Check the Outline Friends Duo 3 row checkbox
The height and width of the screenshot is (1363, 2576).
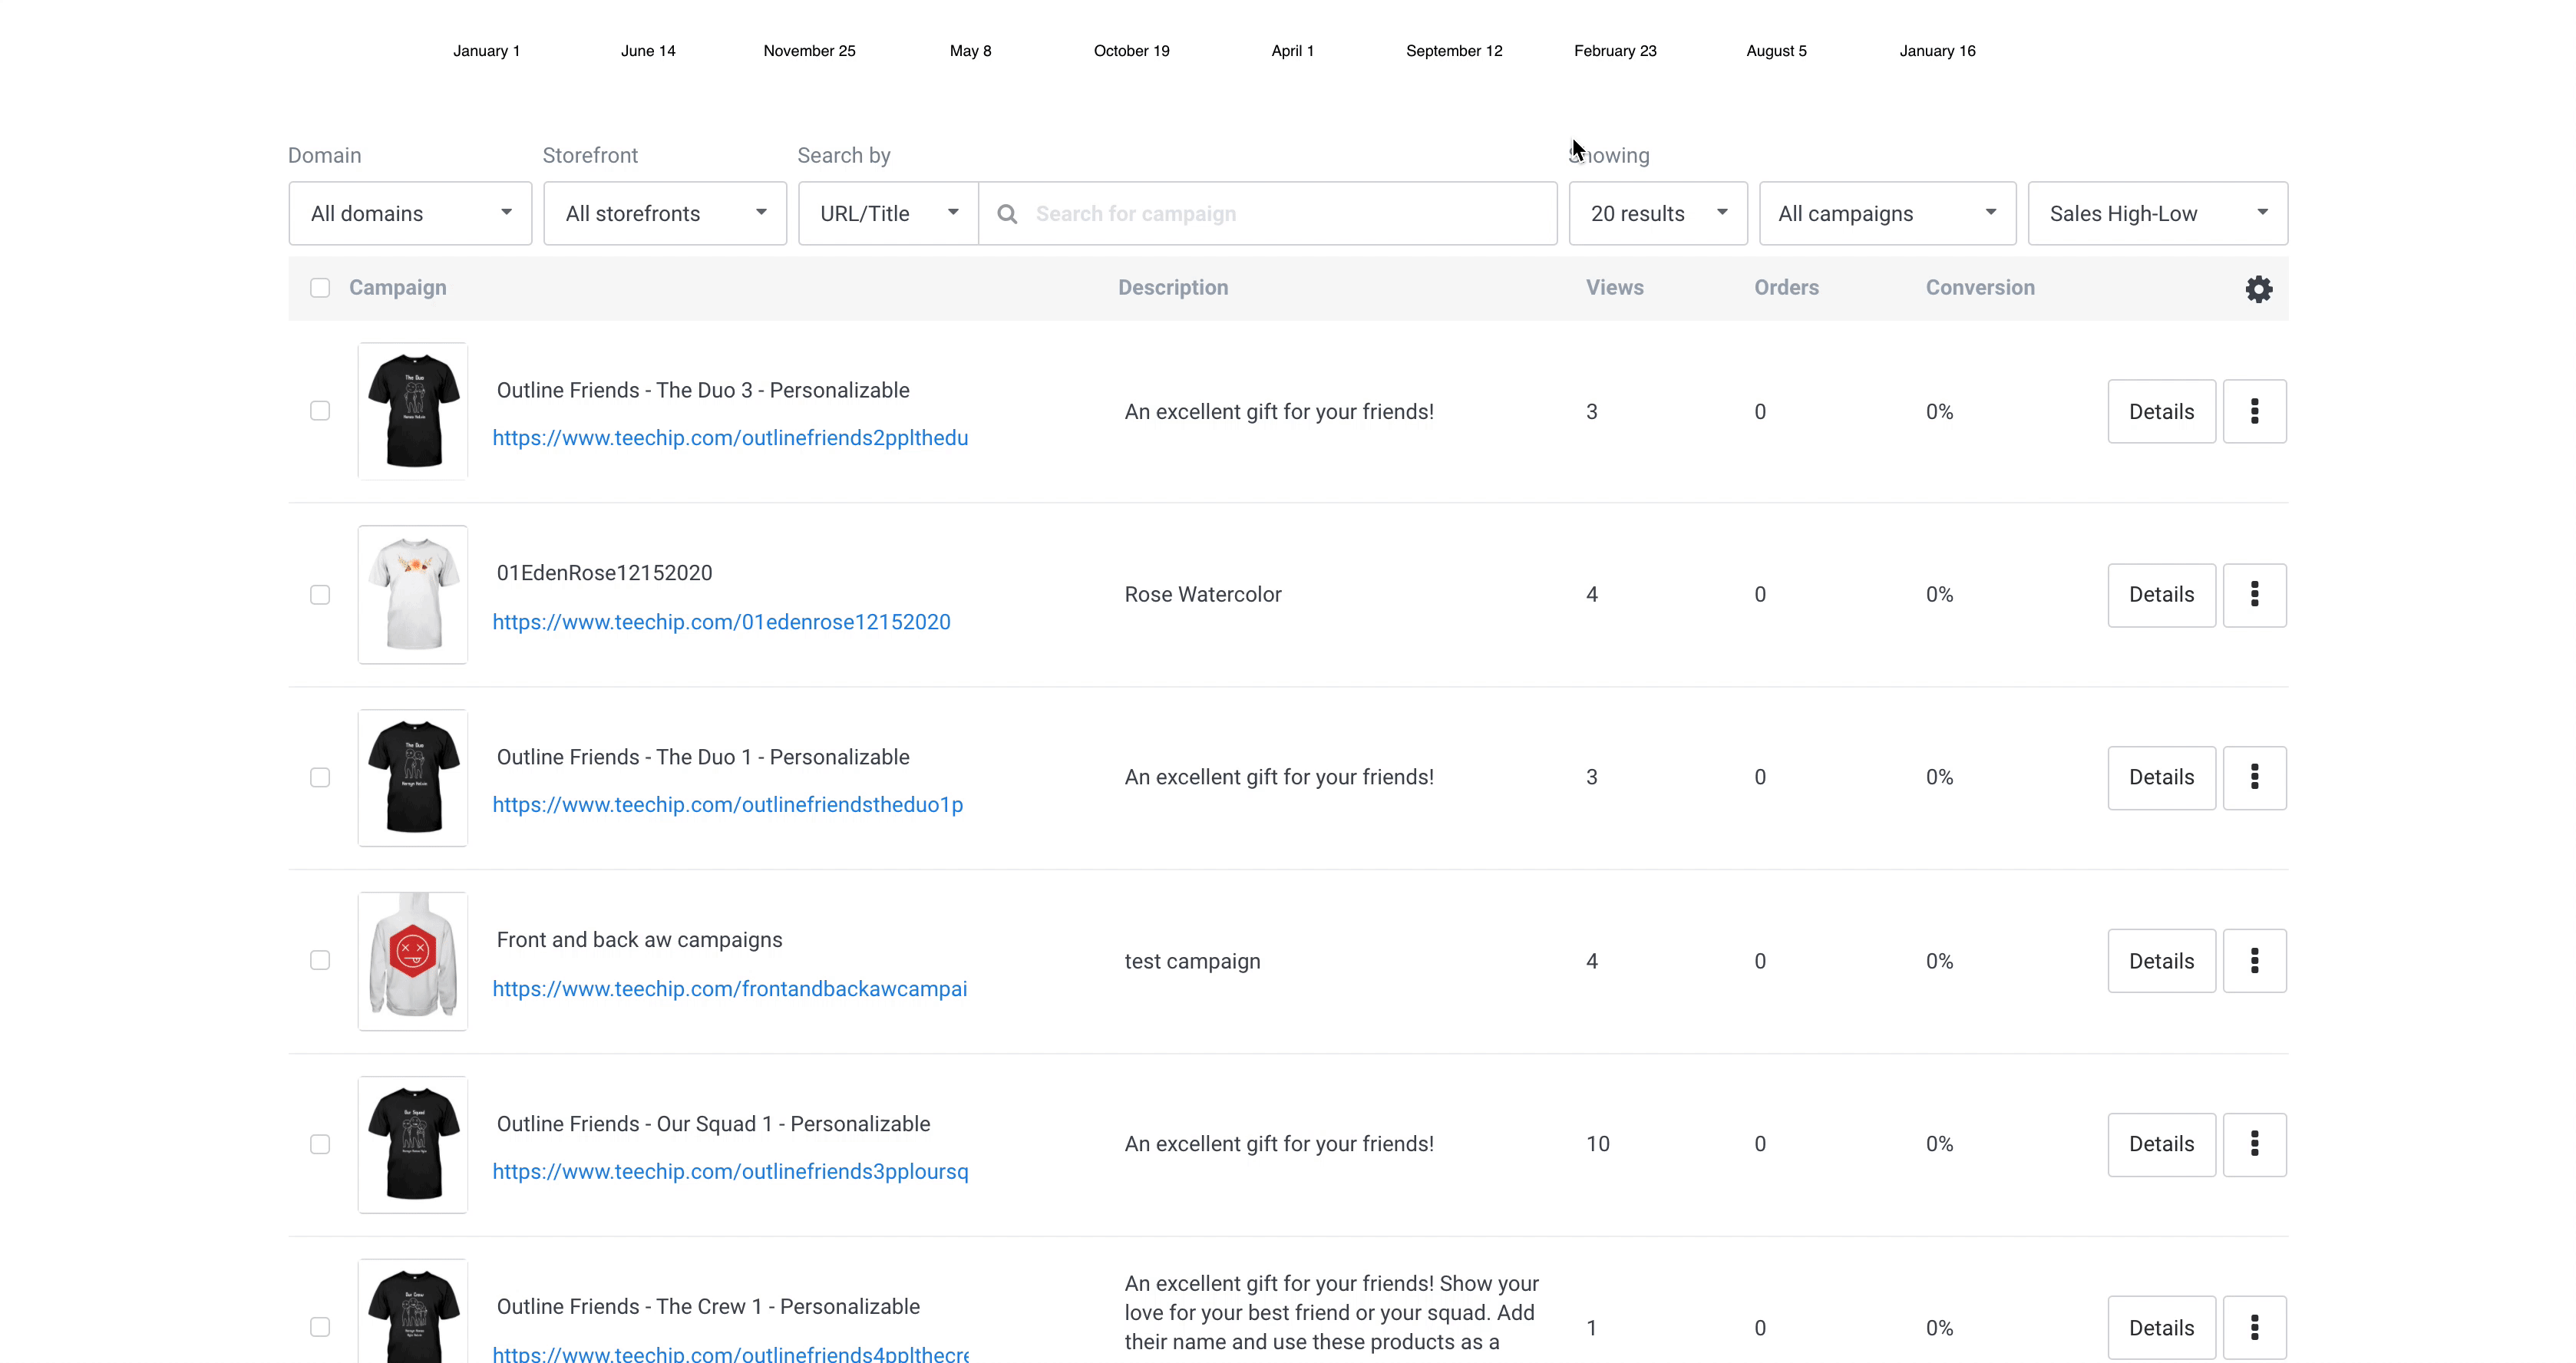pyautogui.click(x=320, y=411)
